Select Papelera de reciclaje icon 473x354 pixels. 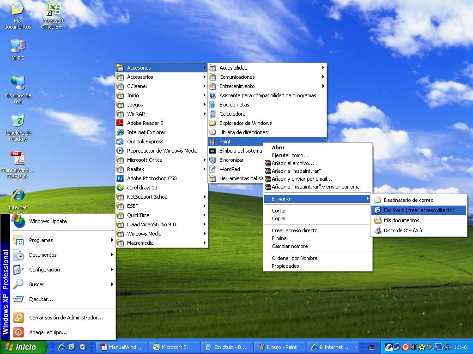(18, 127)
